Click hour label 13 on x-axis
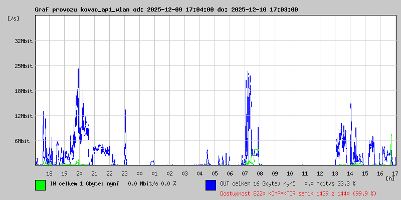The width and height of the screenshot is (401, 200). [x=335, y=173]
